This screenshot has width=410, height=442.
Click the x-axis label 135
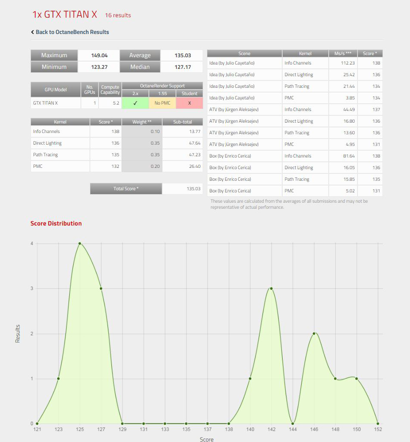pyautogui.click(x=186, y=430)
